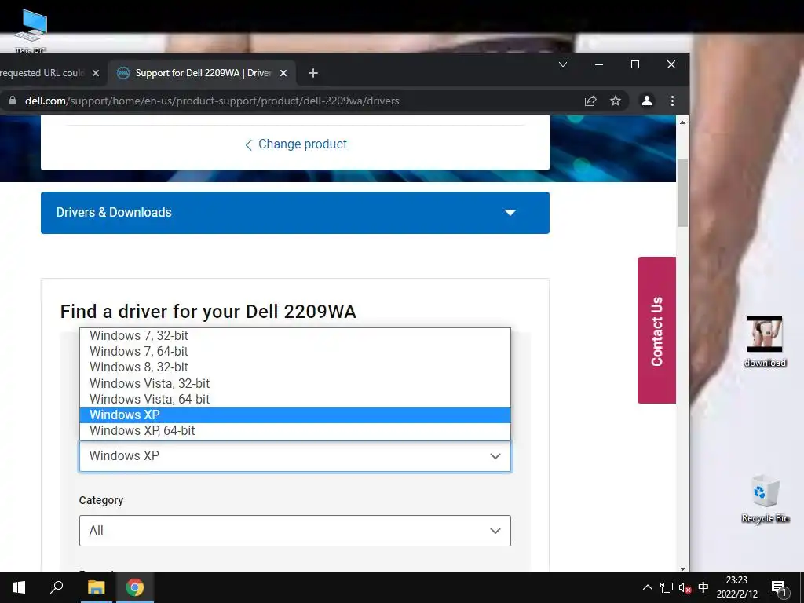Screen dimensions: 804x603
Task: Click the Category field label
Action: point(101,500)
